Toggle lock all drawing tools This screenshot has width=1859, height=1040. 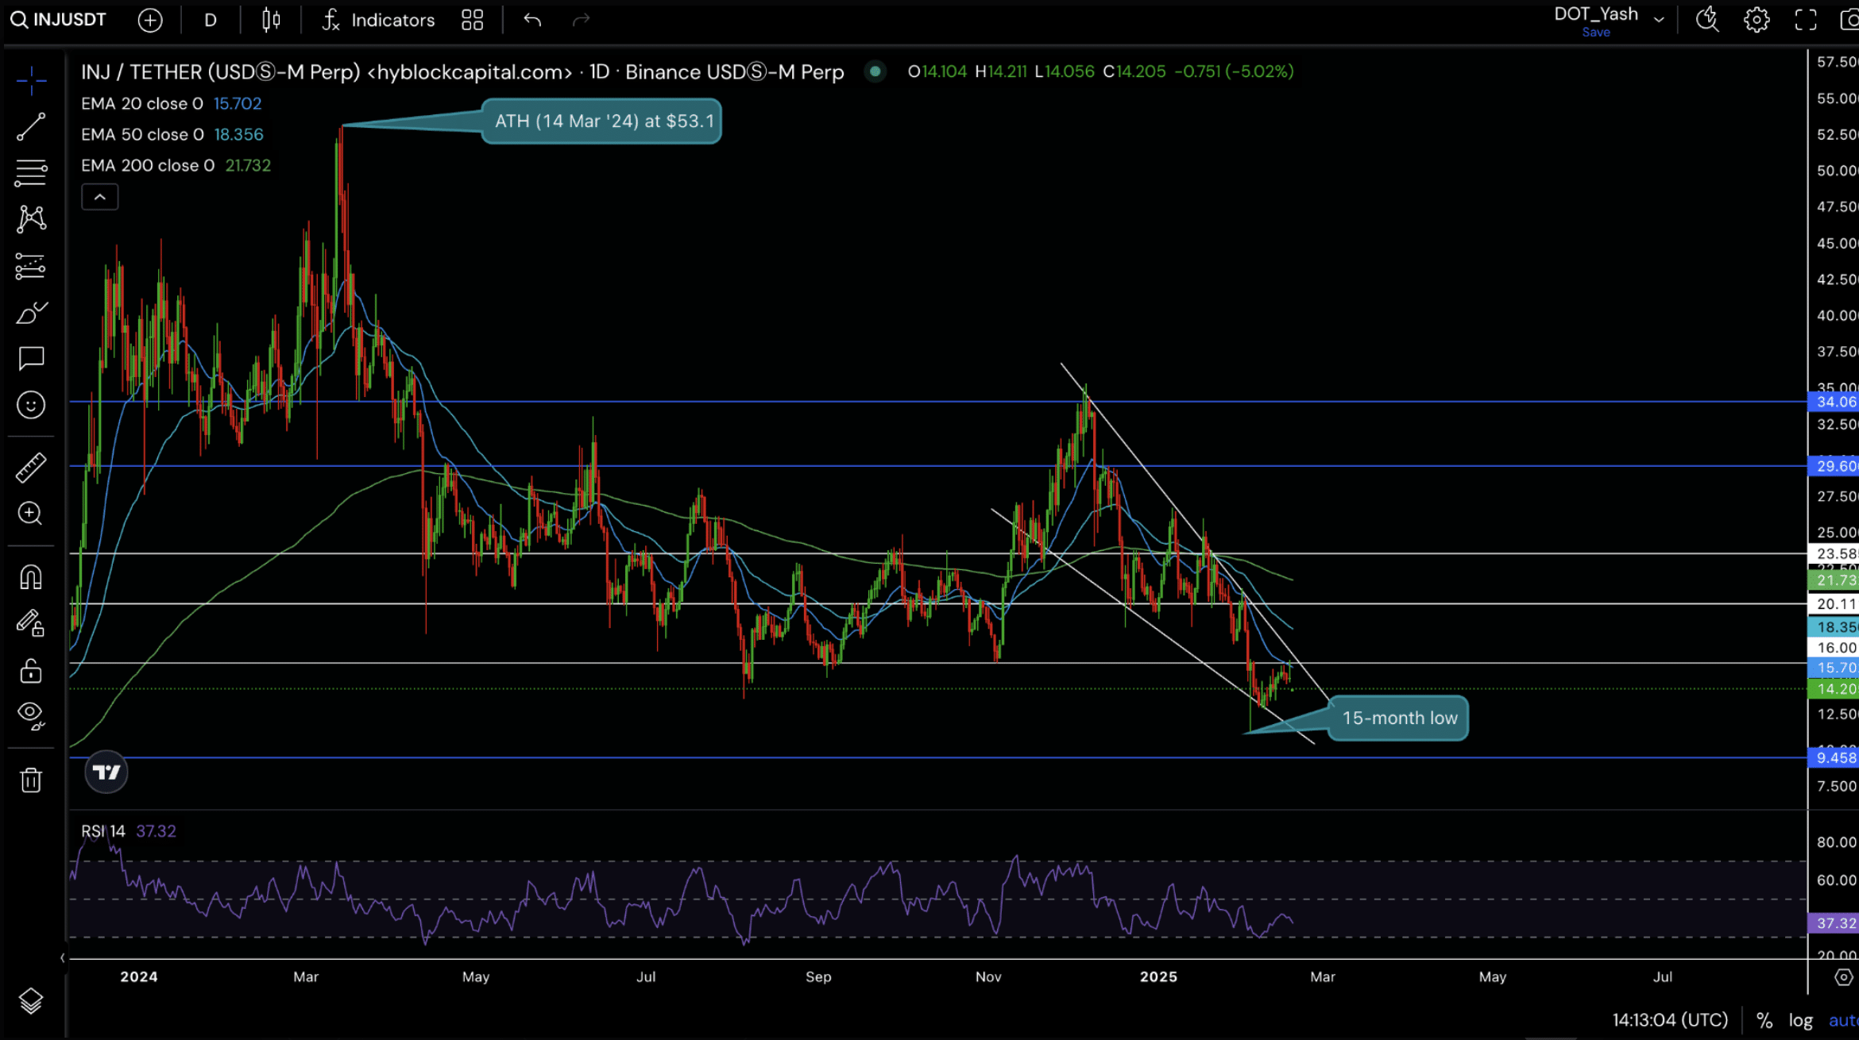[x=31, y=672]
